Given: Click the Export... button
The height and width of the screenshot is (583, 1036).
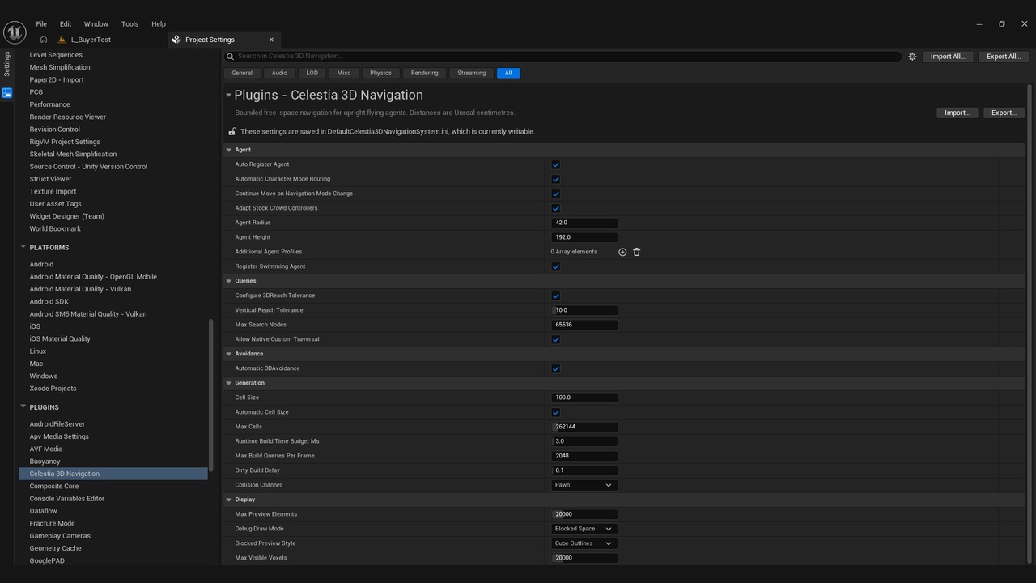Looking at the screenshot, I should 1004,113.
